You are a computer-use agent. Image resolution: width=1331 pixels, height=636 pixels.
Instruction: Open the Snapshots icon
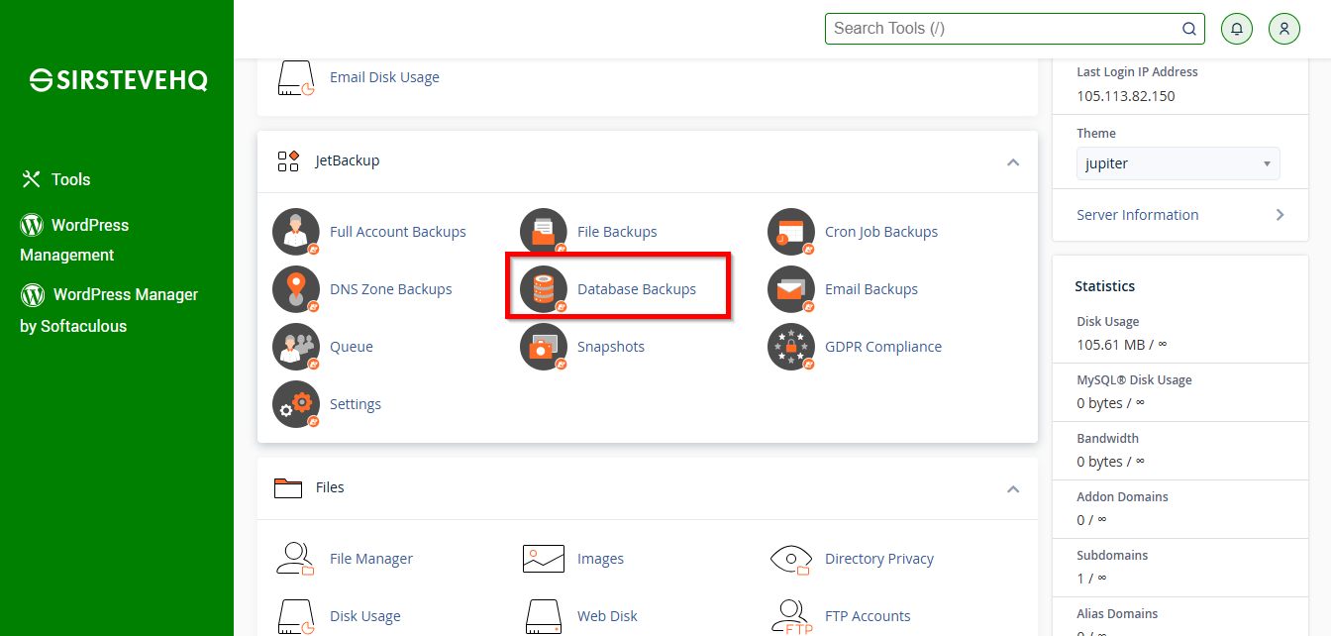coord(544,347)
